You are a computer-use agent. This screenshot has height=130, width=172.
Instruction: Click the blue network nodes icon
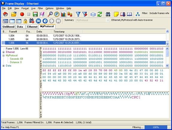tap(138, 14)
